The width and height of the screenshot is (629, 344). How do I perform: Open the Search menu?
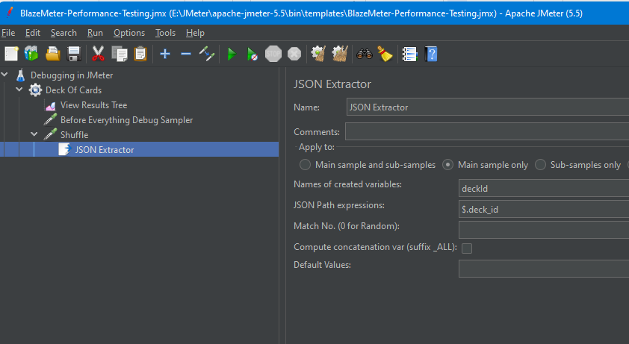click(x=63, y=33)
